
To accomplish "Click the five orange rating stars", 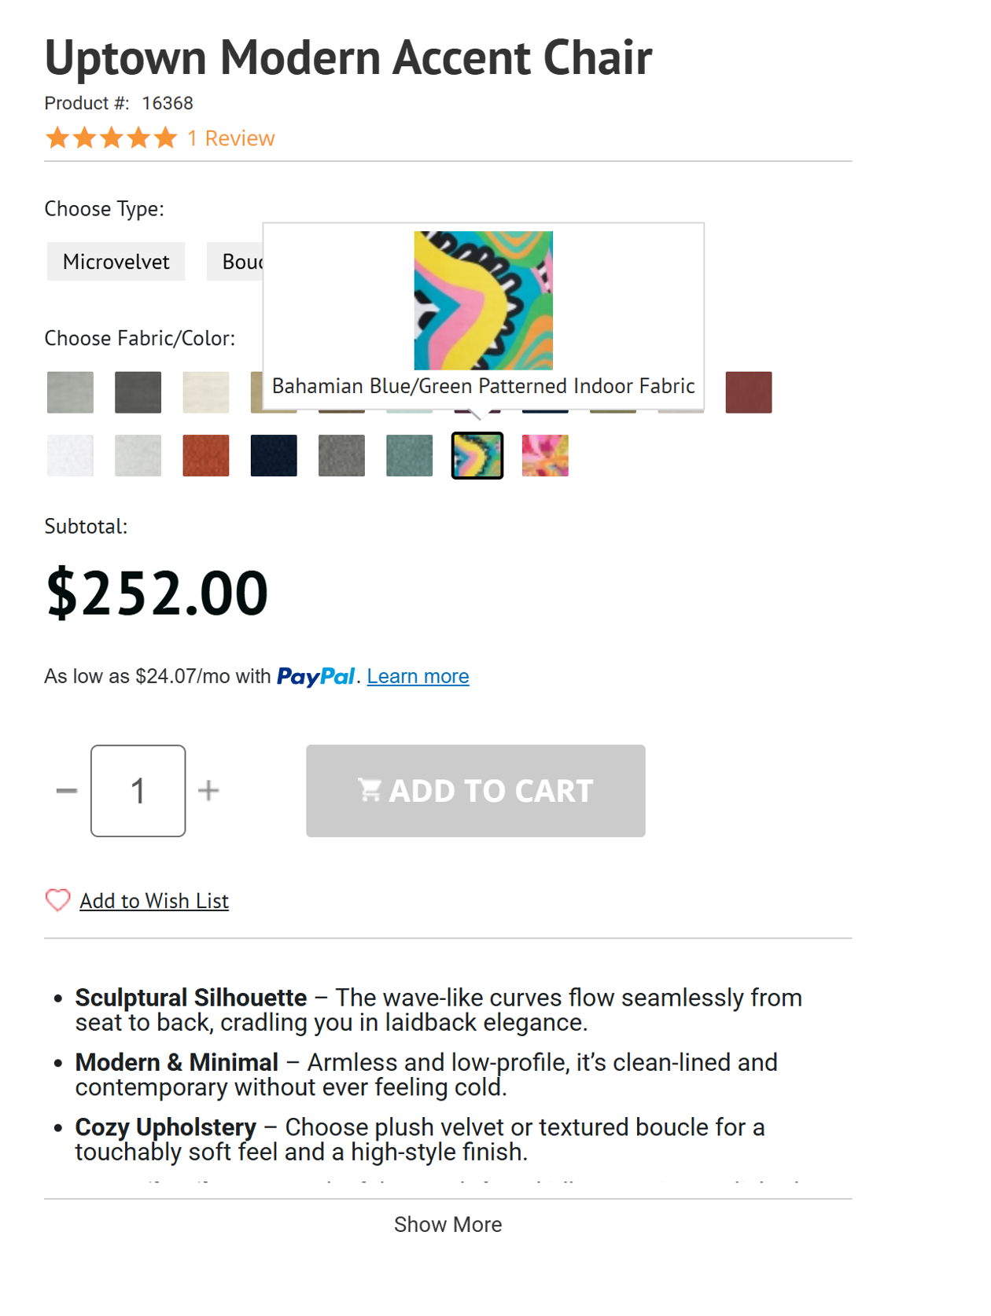I will 110,138.
